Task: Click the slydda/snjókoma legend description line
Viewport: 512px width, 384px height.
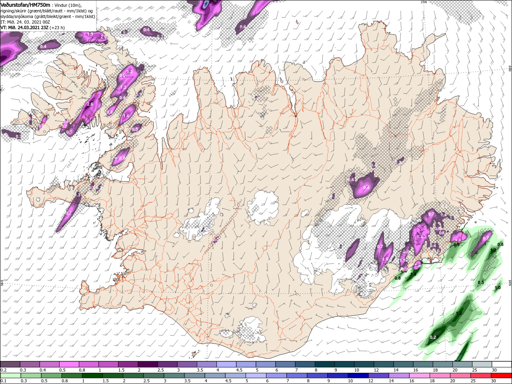Action: tap(48, 16)
